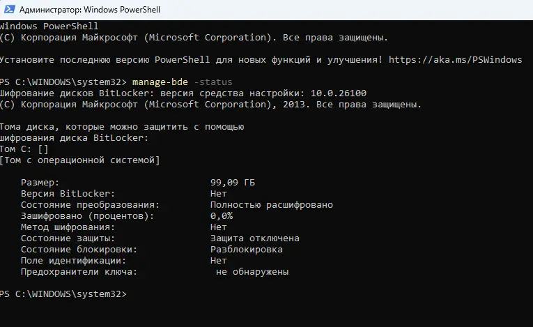Open the https://aka.ms/PSWindows link
Viewport: 533px width, 327px height.
(x=455, y=60)
